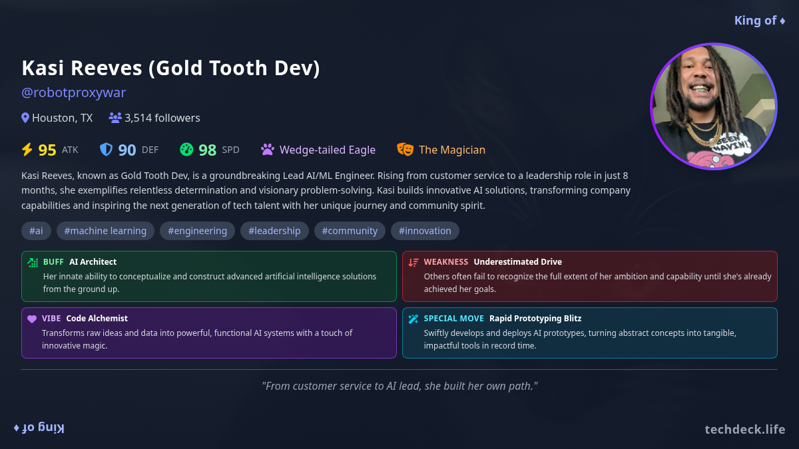799x449 pixels.
Task: Click the Kasi Reeves name heading
Action: (170, 68)
